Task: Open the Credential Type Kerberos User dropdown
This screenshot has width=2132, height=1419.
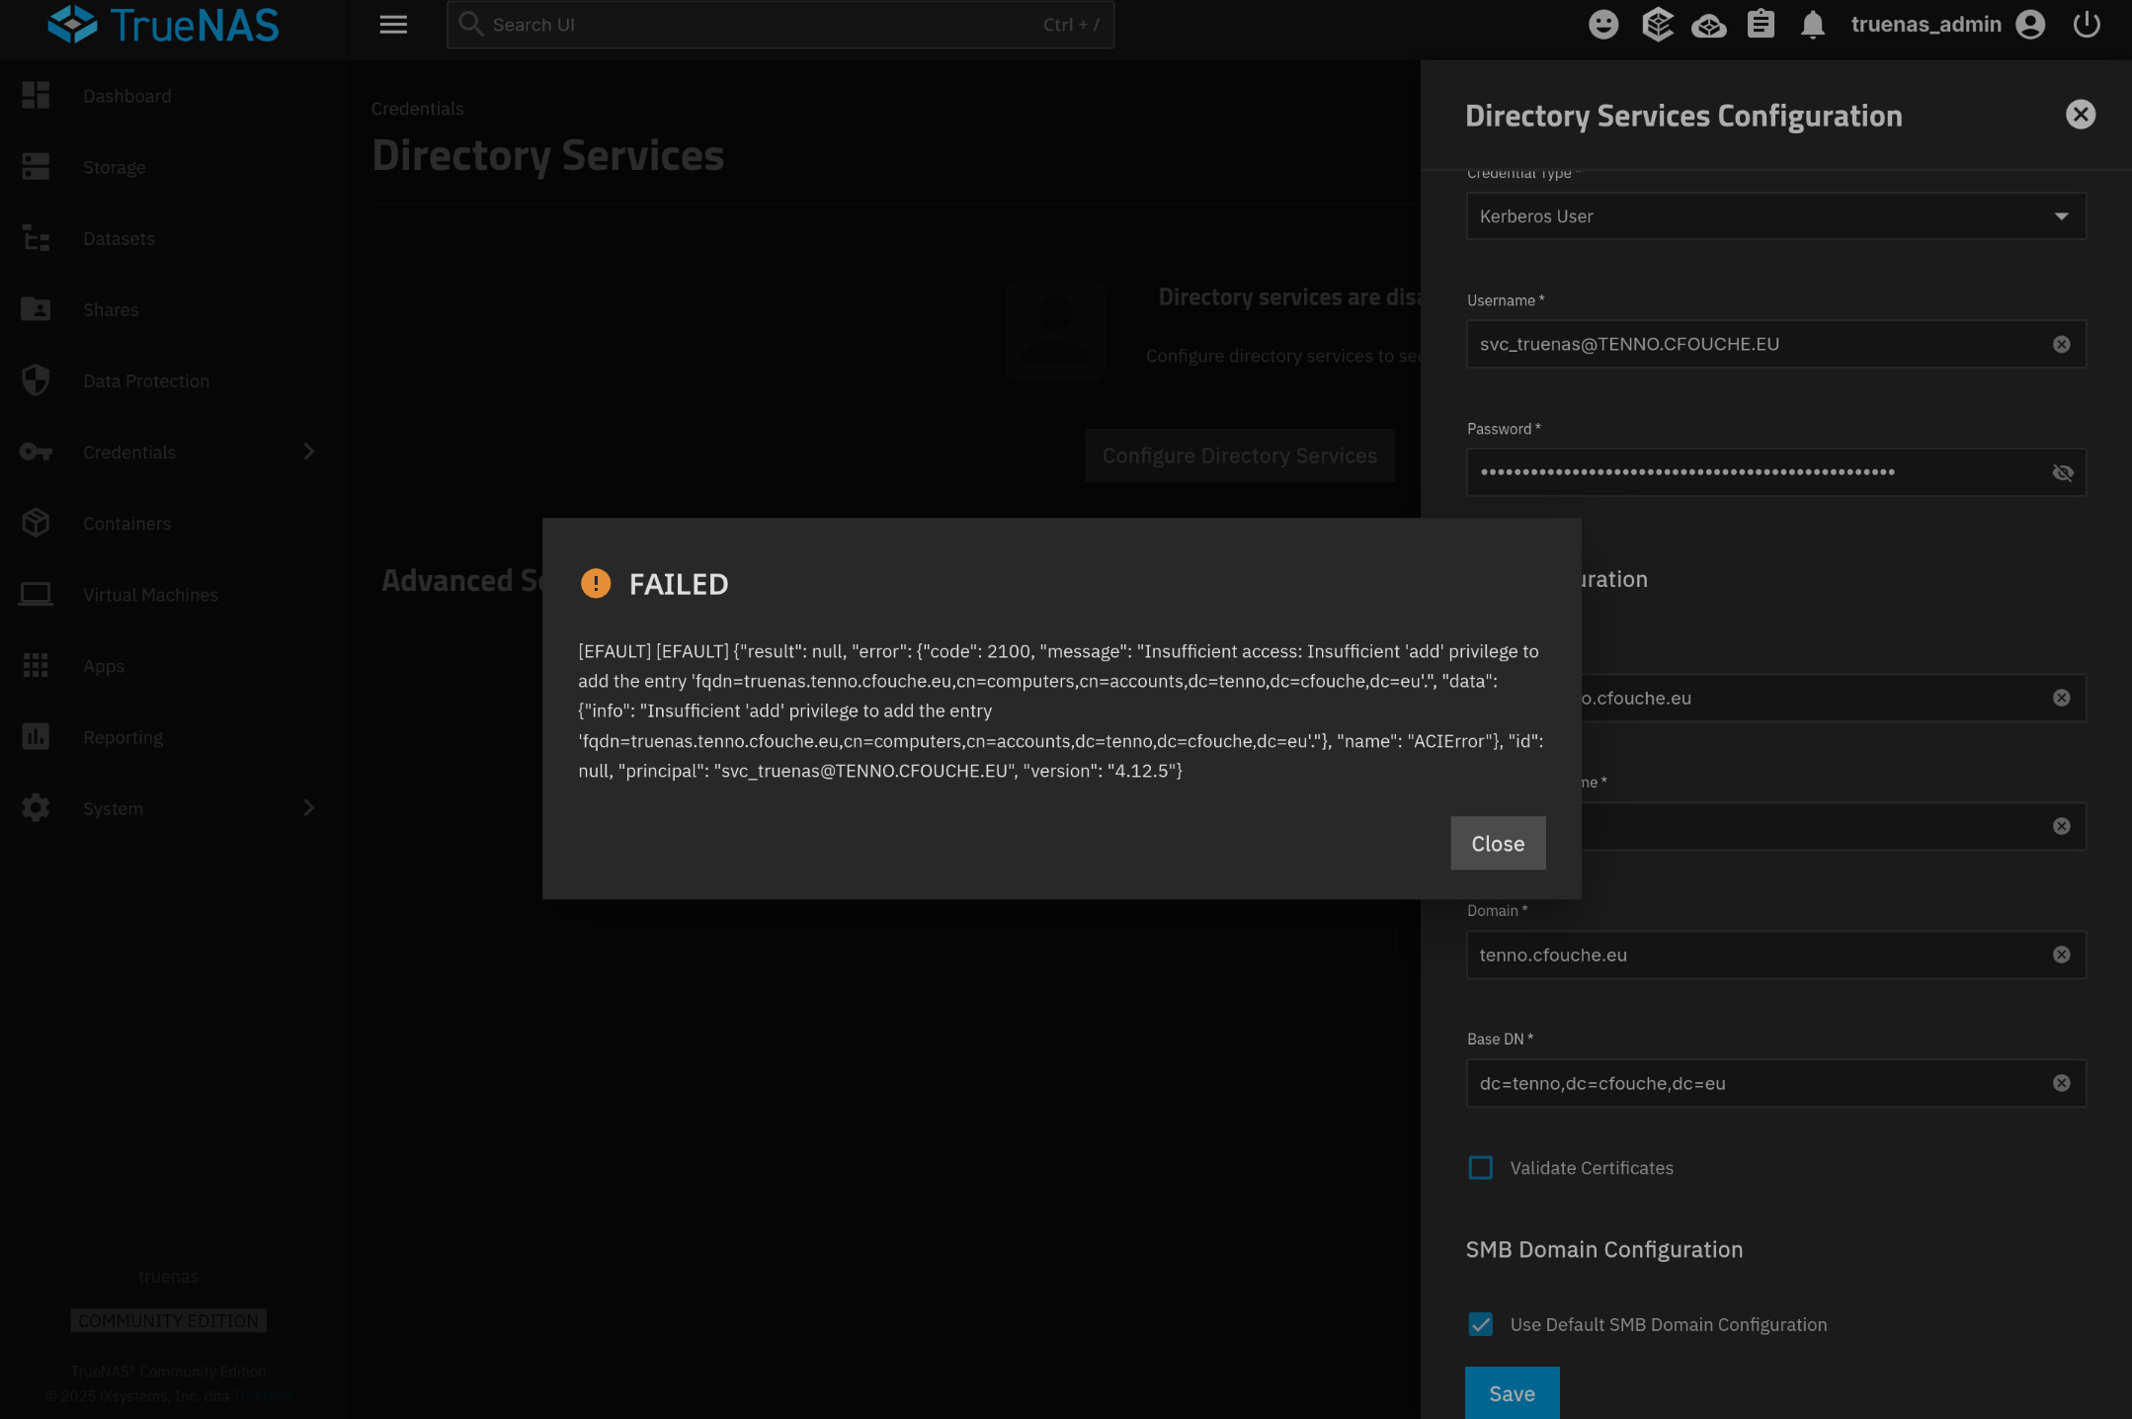Action: click(1775, 216)
